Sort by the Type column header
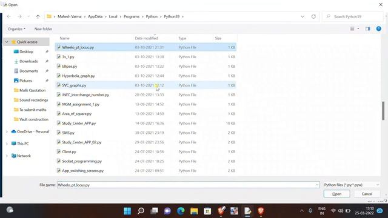 click(x=182, y=38)
